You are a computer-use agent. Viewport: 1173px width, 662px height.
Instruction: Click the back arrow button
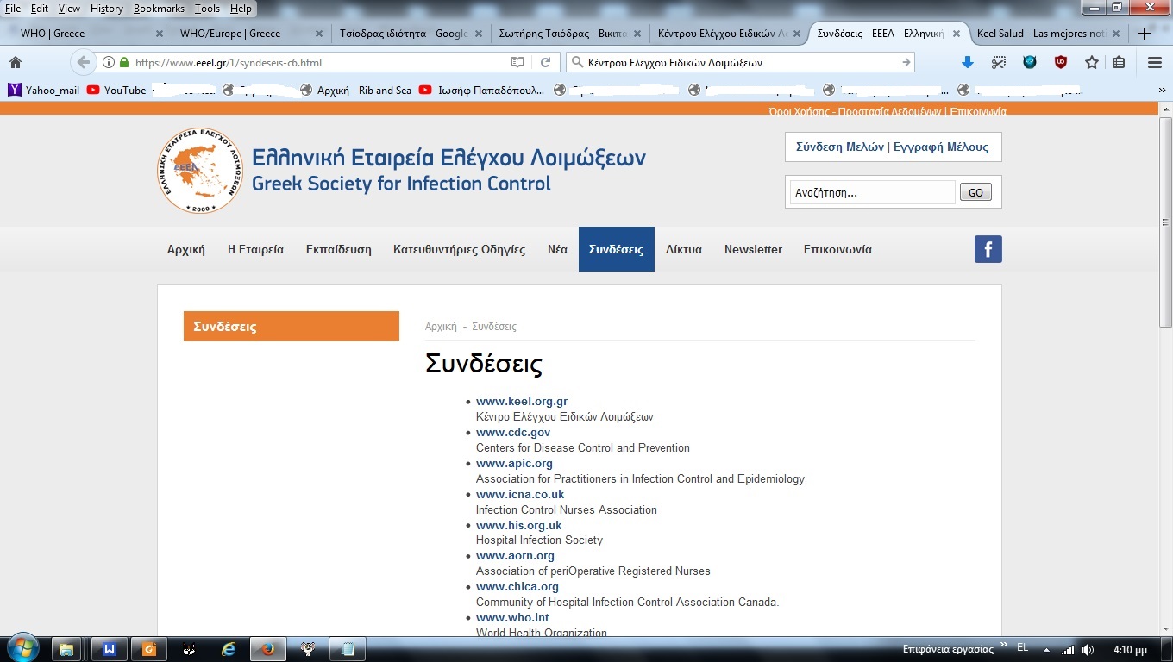[x=84, y=62]
